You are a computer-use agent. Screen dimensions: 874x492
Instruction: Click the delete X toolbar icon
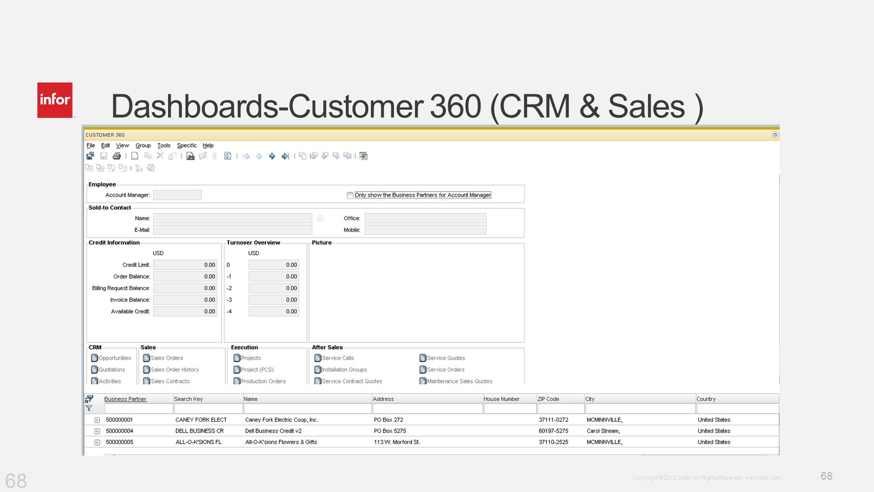point(160,156)
